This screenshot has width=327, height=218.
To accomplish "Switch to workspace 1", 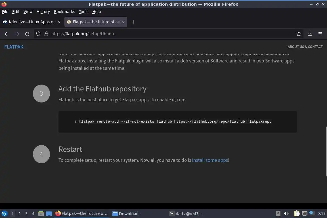I will click(x=12, y=214).
